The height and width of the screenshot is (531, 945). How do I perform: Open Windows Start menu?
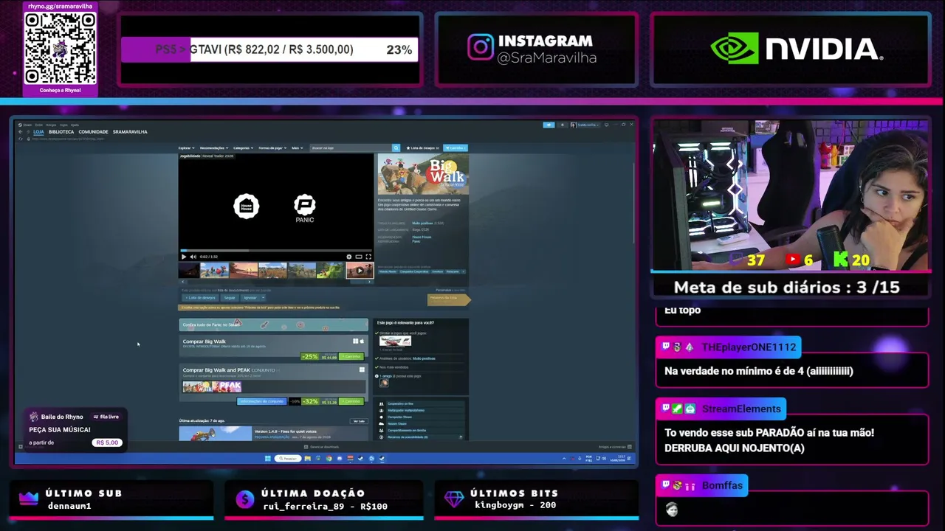coord(267,458)
